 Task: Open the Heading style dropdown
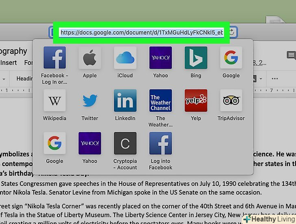coord(24,78)
